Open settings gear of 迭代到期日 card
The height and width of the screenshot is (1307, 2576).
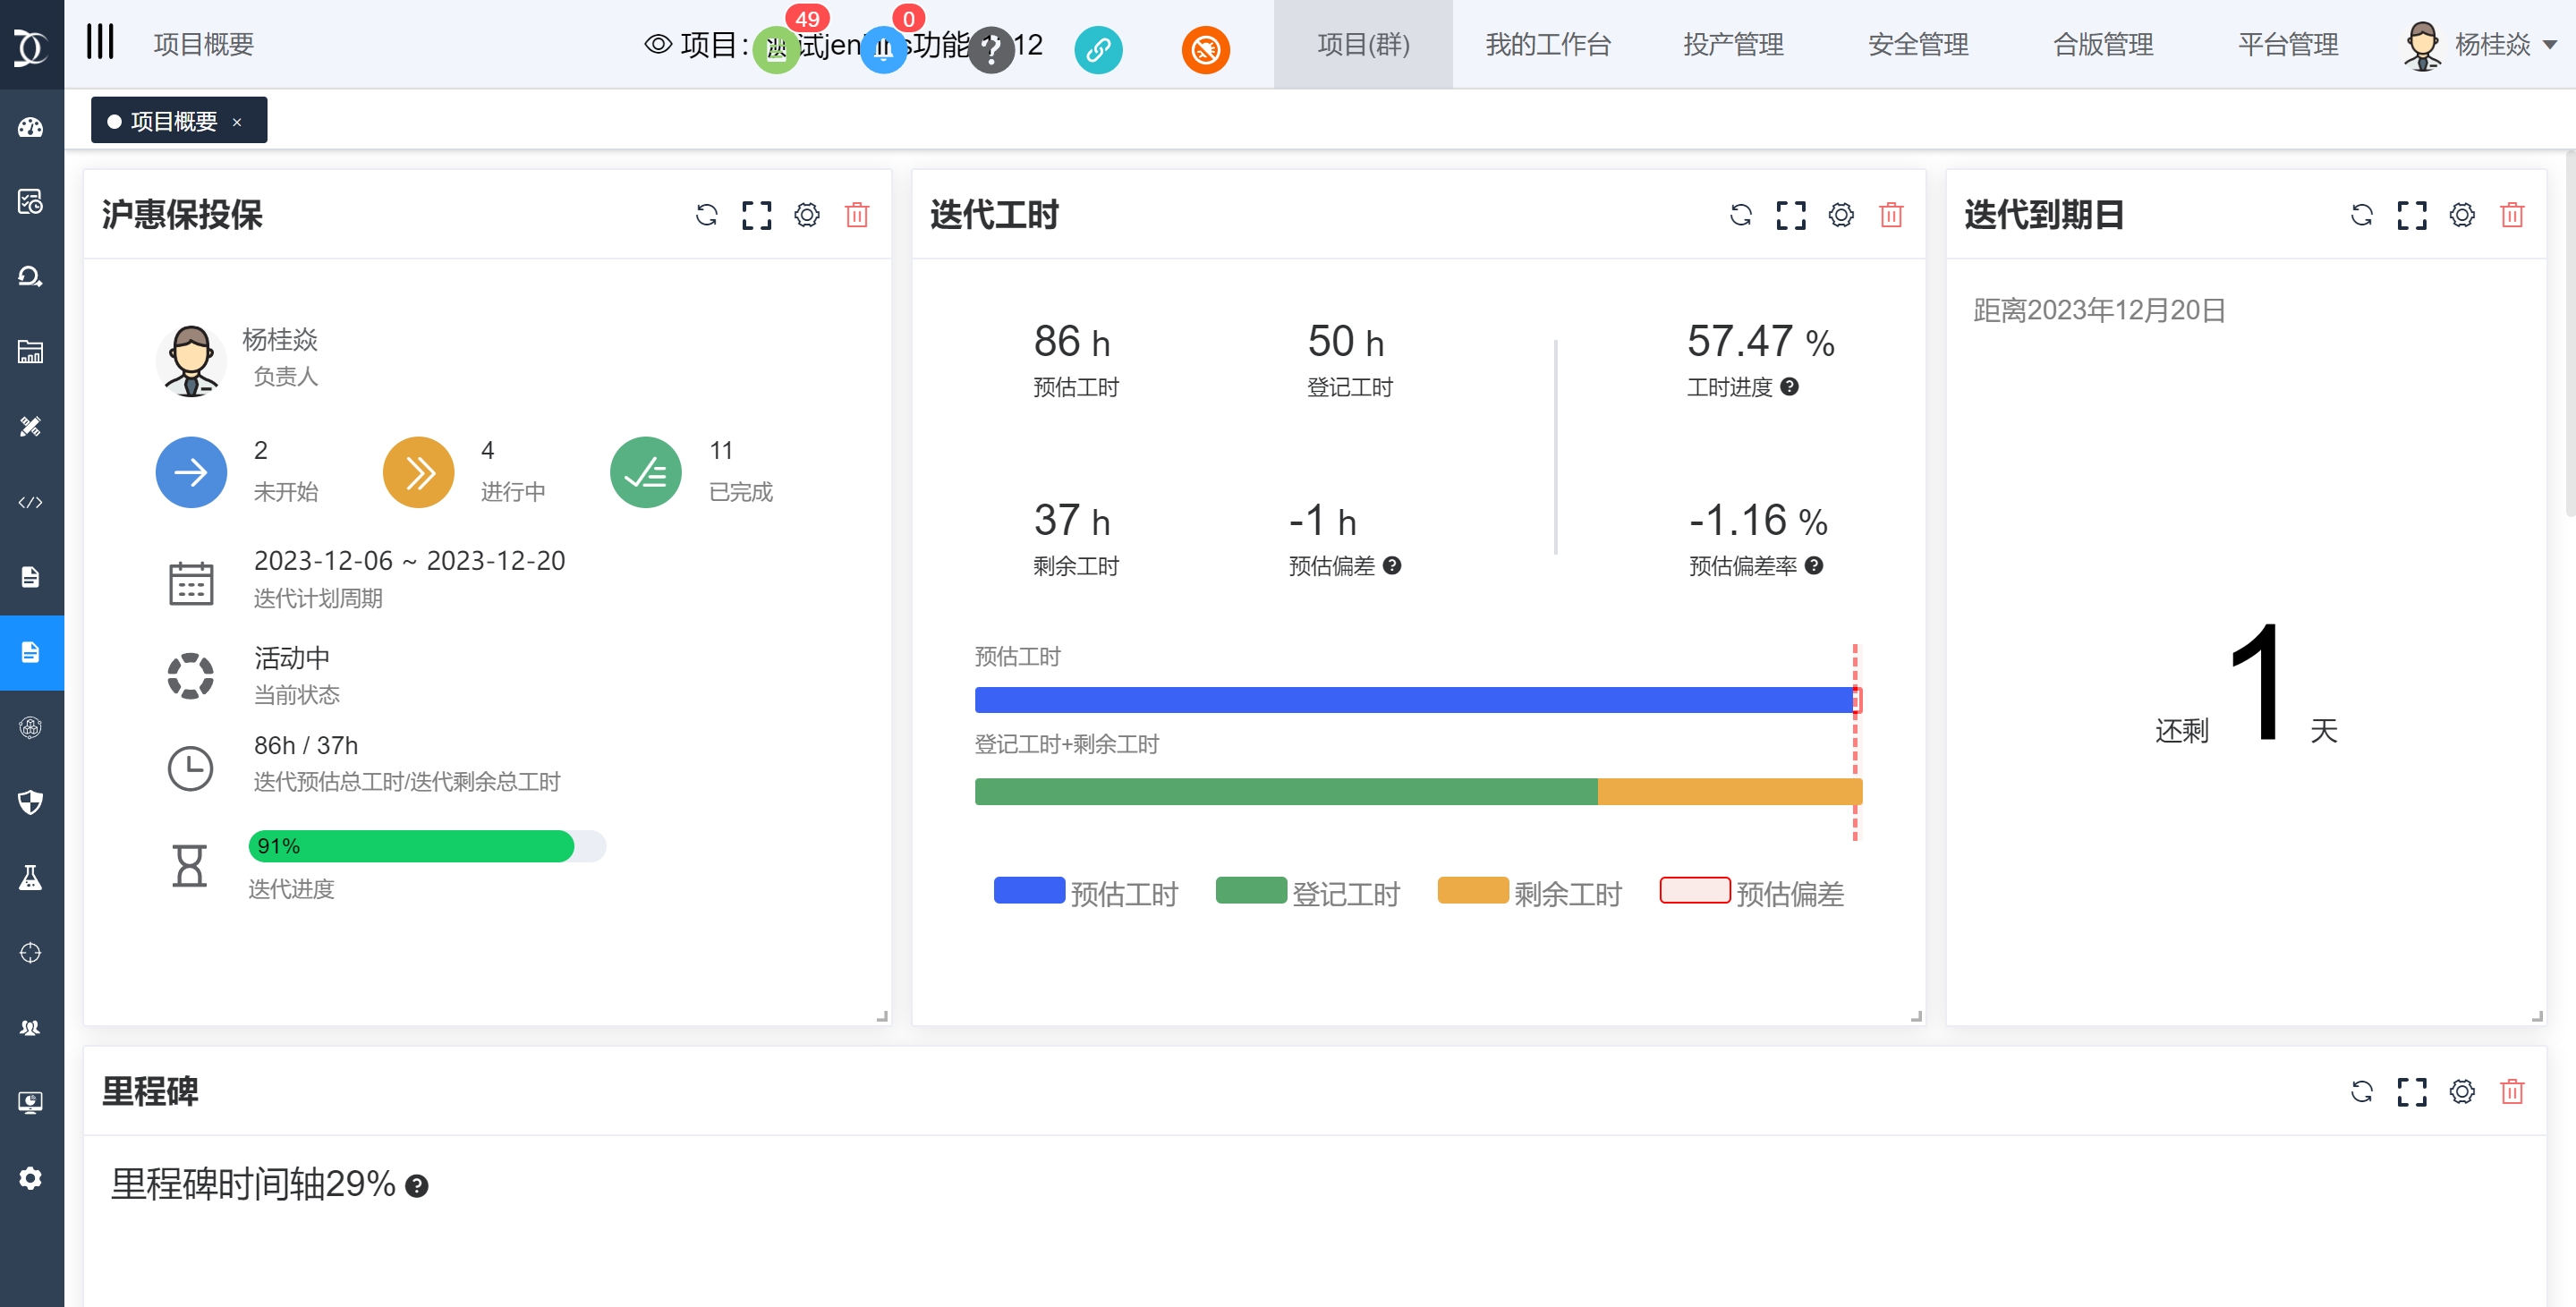tap(2461, 215)
